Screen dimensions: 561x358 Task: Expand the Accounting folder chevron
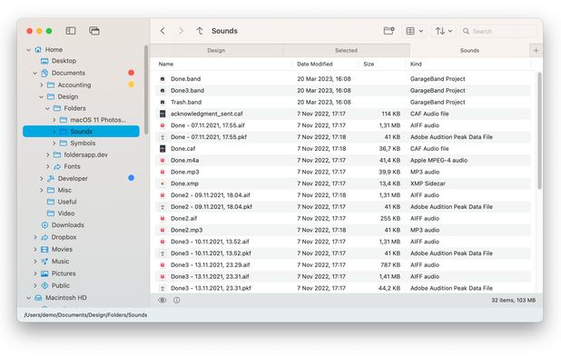click(41, 85)
